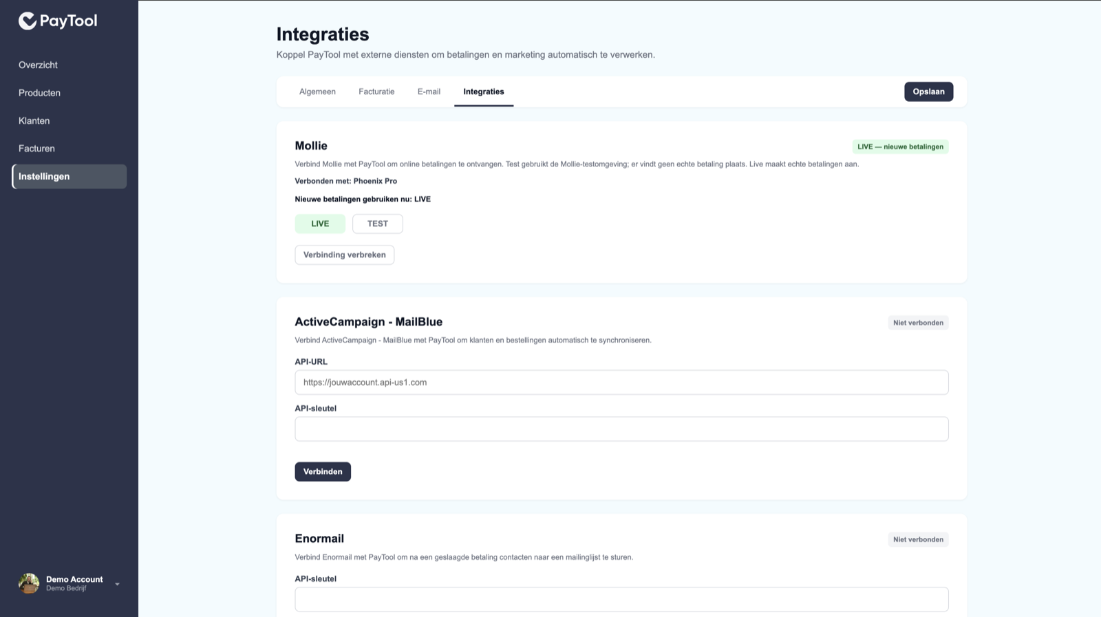This screenshot has height=617, width=1101.
Task: Click the Integraties page title
Action: click(x=323, y=34)
